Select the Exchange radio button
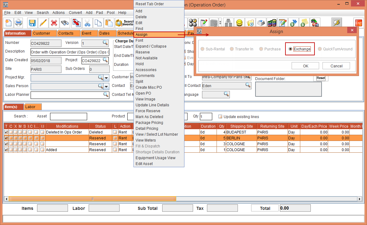 (290, 49)
